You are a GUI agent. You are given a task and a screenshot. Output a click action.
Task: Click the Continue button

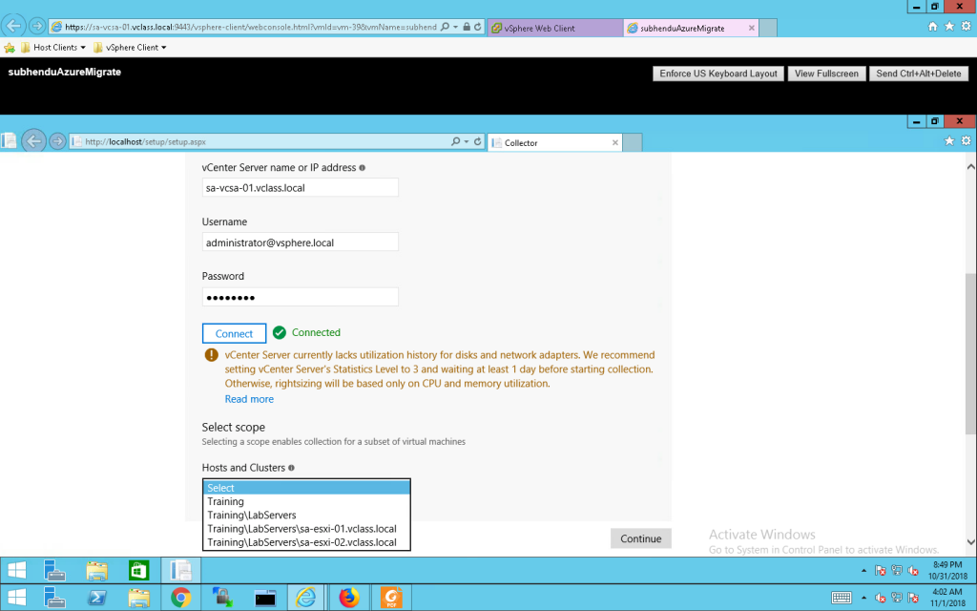[x=640, y=538]
